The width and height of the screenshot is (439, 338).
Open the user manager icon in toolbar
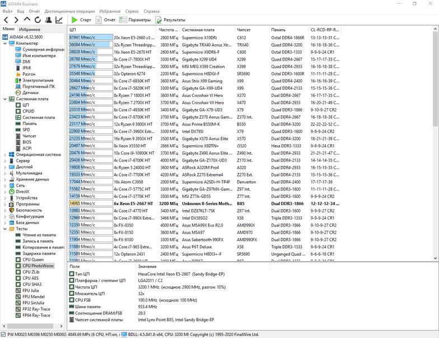(48, 20)
